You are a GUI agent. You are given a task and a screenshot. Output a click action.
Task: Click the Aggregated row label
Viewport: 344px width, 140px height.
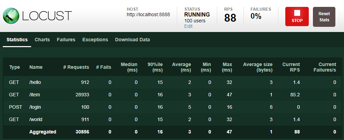[x=43, y=132]
